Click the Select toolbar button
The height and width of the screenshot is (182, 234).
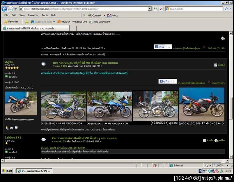click(x=113, y=15)
